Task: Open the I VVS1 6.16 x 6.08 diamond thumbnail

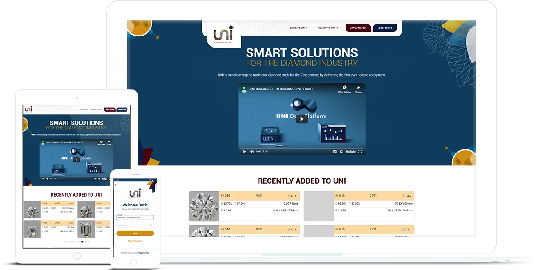Action: [x=204, y=206]
